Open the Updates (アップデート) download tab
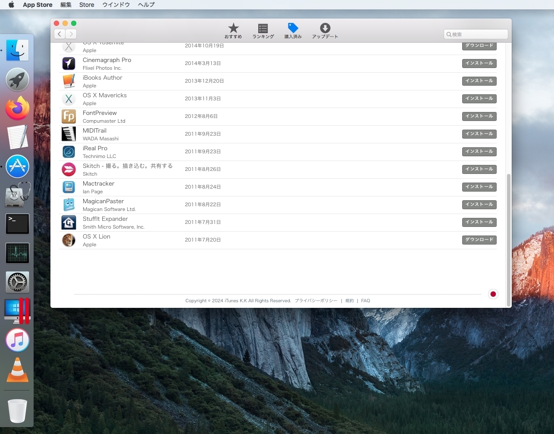Viewport: 554px width, 434px height. (x=325, y=31)
